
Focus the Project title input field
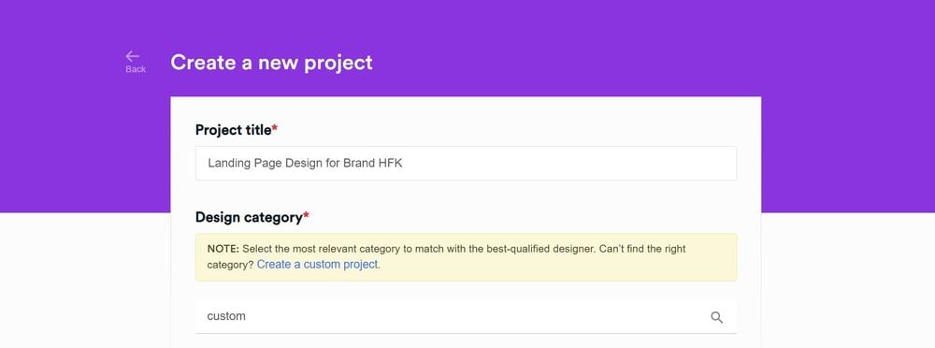click(x=466, y=163)
